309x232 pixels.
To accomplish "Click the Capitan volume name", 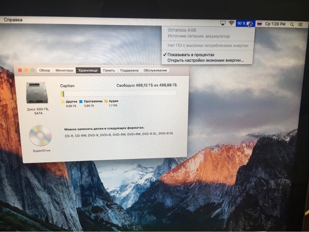I will (67, 86).
